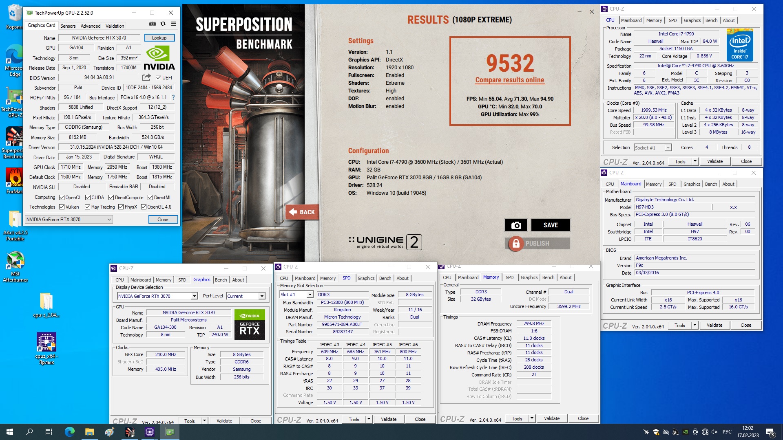Viewport: 783px width, 440px height.
Task: Open Task View on taskbar
Action: pyautogui.click(x=49, y=432)
